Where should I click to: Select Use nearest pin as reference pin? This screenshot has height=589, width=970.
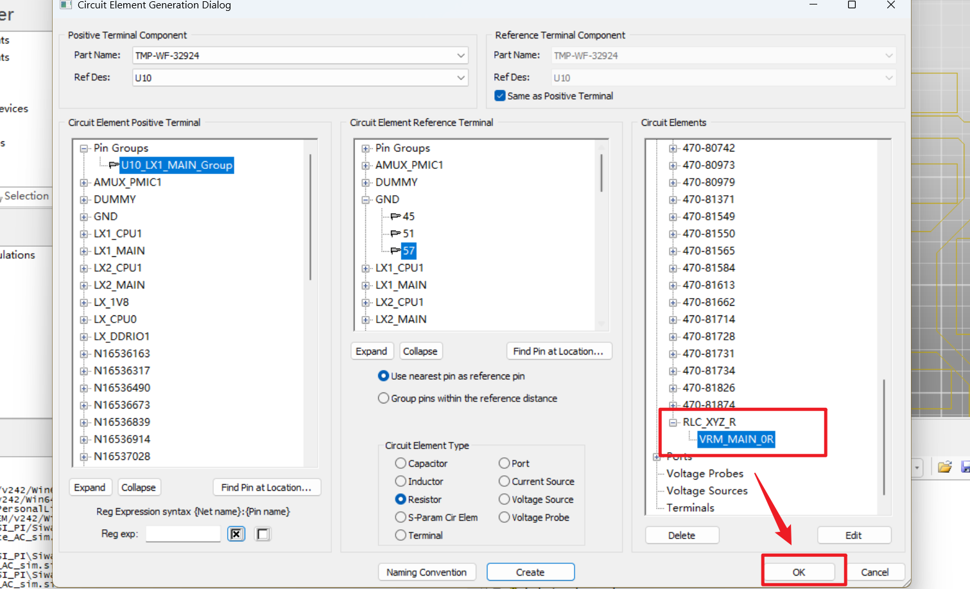[x=383, y=376]
